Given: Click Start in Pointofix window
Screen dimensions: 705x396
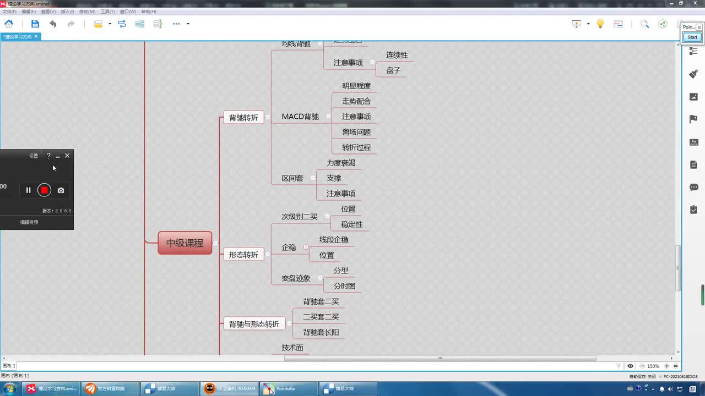Looking at the screenshot, I should coord(692,37).
